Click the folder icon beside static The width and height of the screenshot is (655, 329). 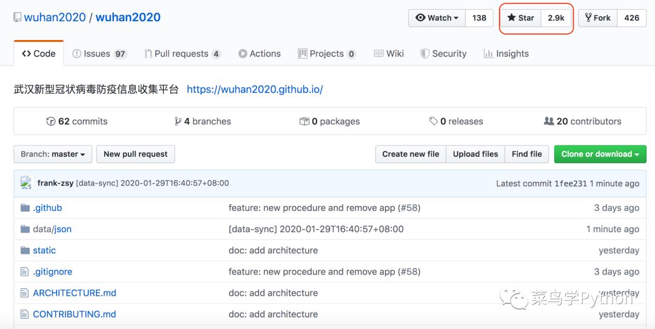point(25,250)
